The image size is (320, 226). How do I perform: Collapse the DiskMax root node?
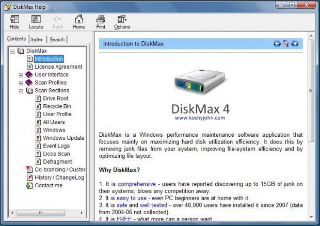coord(13,52)
